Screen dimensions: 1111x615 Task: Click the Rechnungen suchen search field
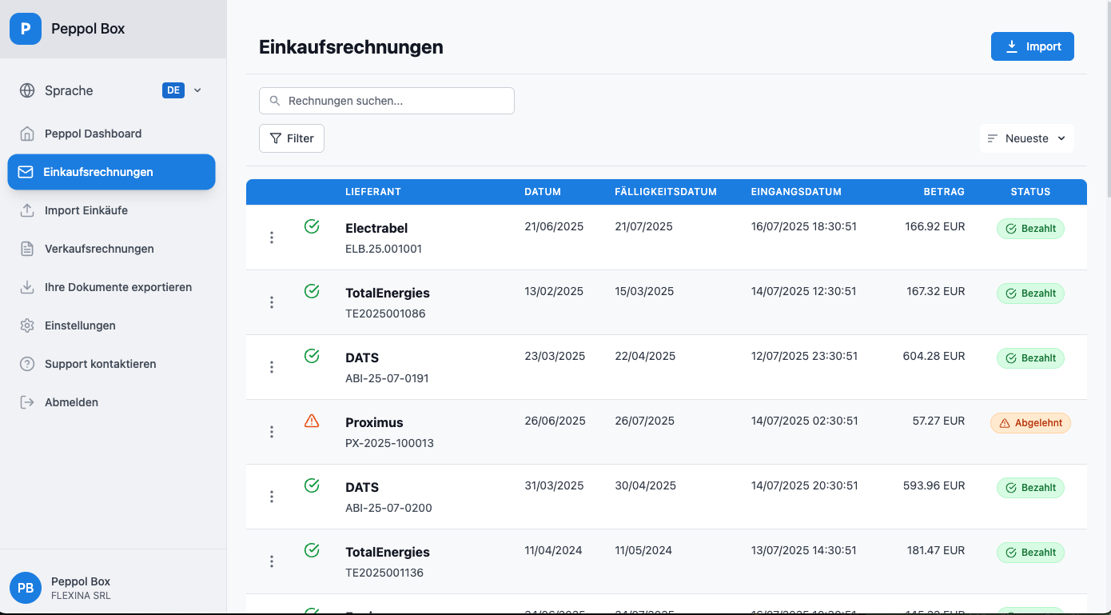tap(387, 101)
